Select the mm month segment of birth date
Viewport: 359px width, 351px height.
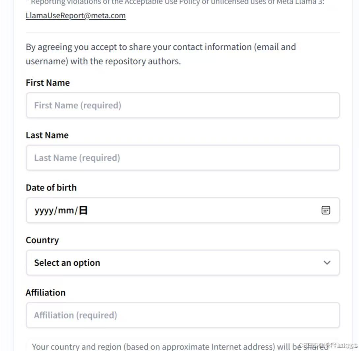[x=66, y=210]
